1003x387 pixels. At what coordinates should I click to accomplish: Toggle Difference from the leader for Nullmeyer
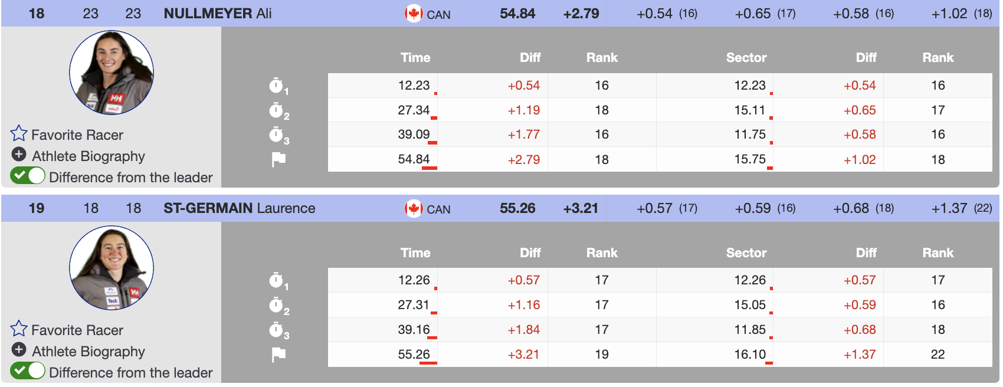[x=28, y=176]
